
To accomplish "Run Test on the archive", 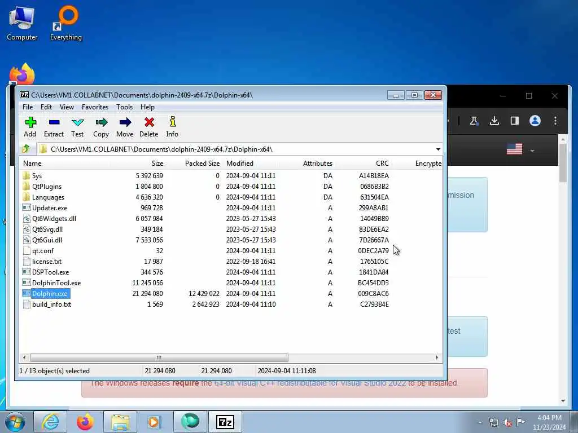I will tap(77, 127).
